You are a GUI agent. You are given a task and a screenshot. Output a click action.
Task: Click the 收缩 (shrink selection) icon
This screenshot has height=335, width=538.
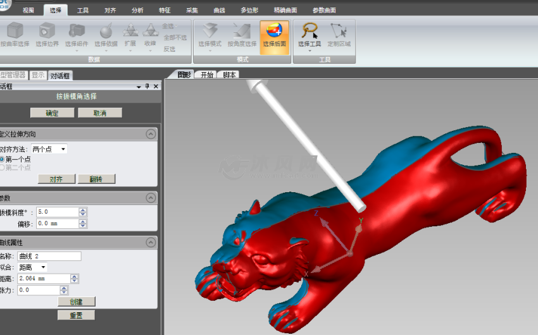point(149,31)
